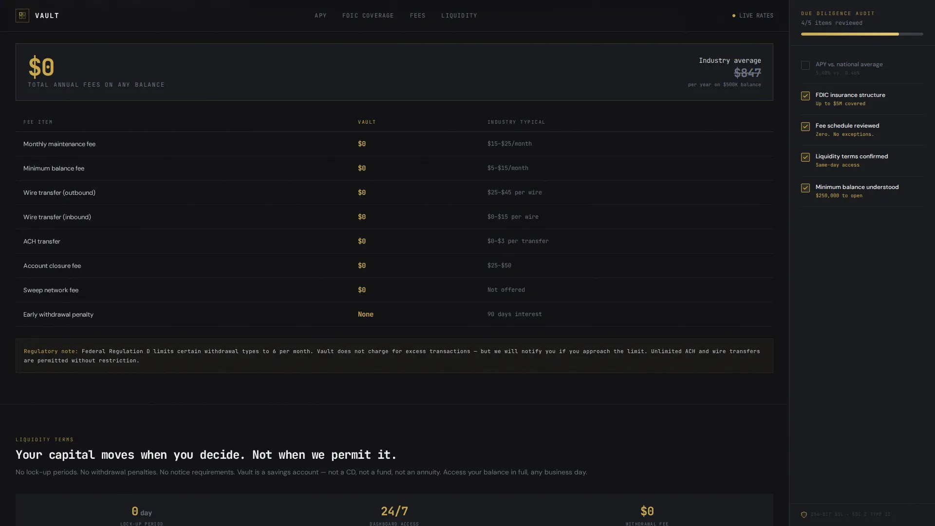Image resolution: width=935 pixels, height=526 pixels.
Task: Click 'Not offered' sweep network value
Action: [506, 290]
